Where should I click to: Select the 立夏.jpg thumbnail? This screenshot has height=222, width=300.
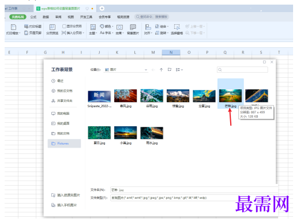[x=204, y=96]
